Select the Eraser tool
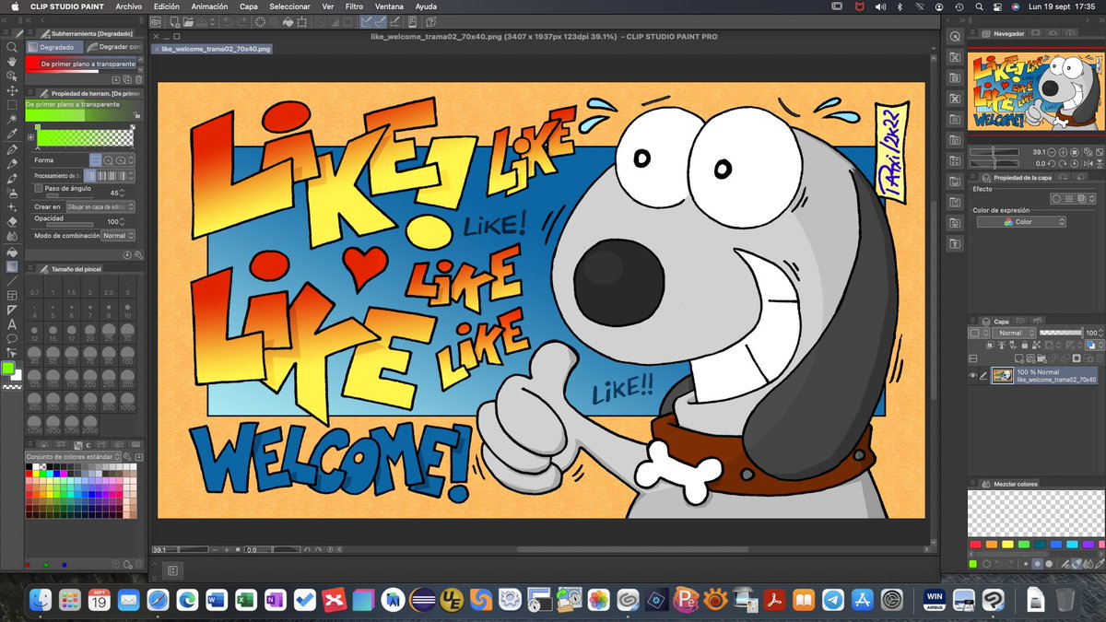This screenshot has height=622, width=1106. 12,222
